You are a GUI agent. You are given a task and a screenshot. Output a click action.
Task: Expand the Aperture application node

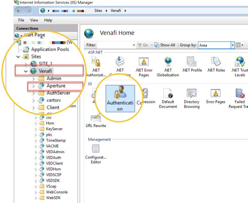(33, 86)
